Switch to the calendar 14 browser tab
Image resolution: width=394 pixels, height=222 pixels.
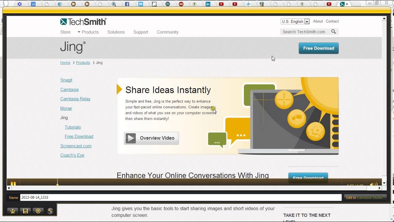click(33, 4)
